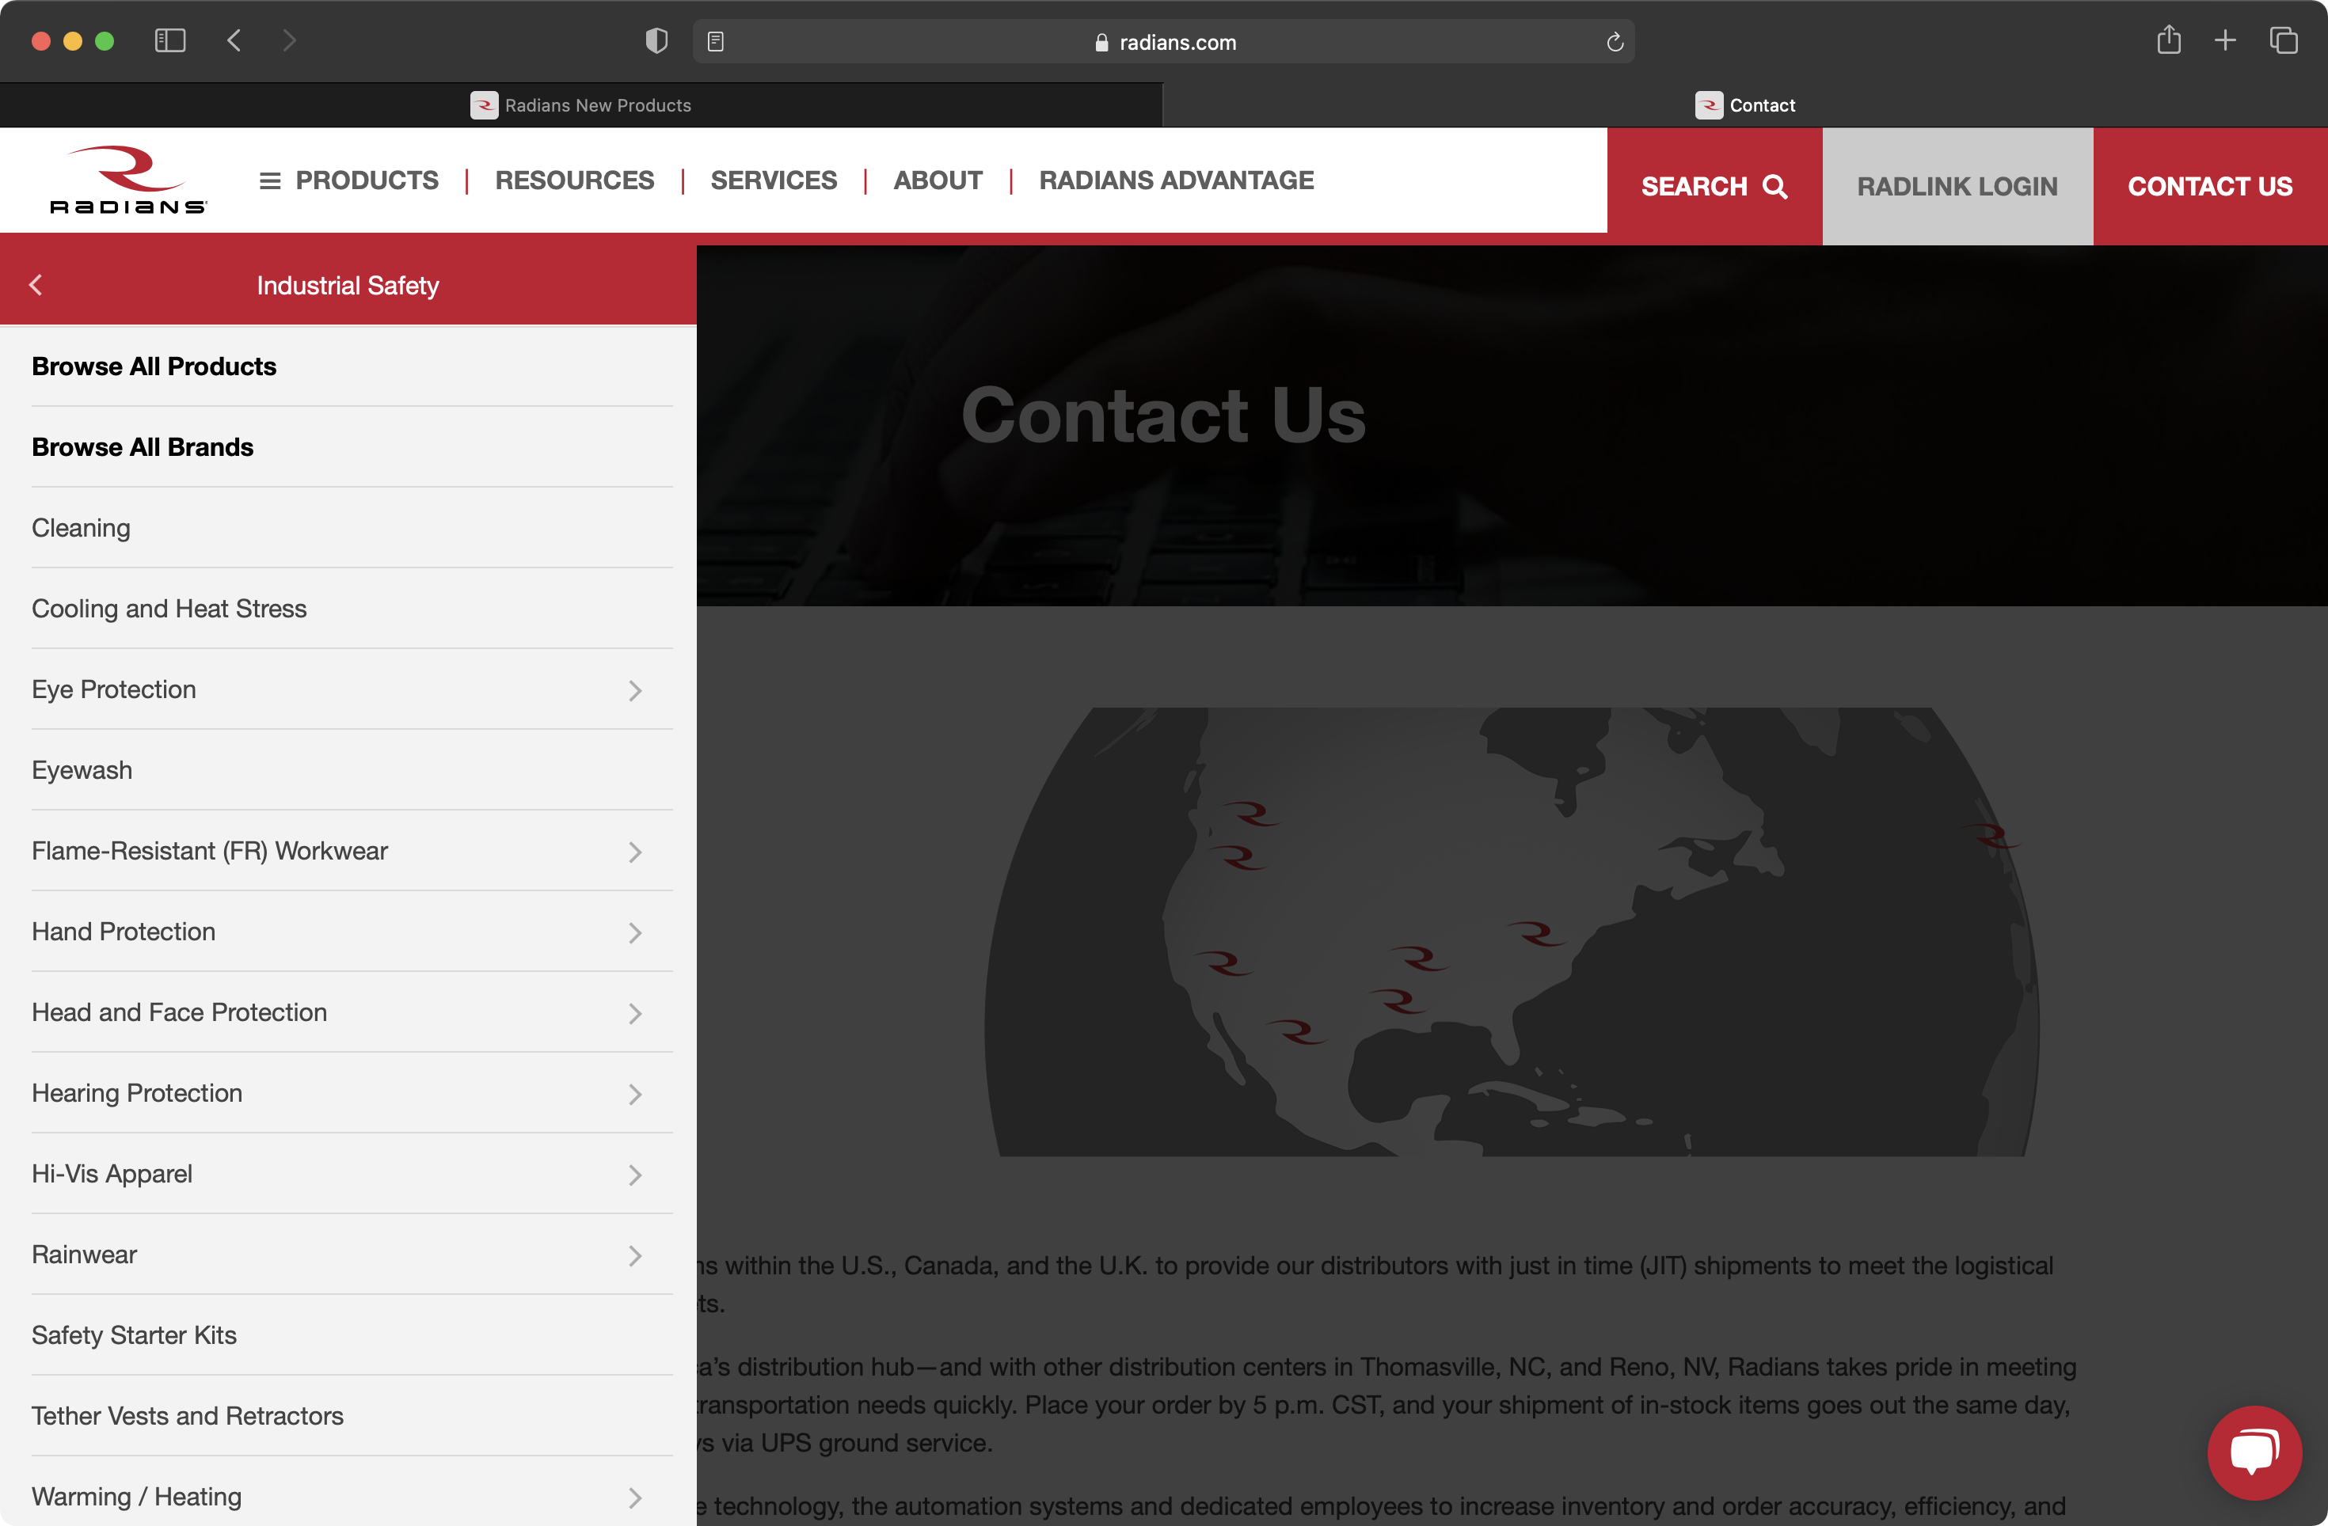Click the search magnifier icon
Screen dimensions: 2328x1526
click(x=1775, y=187)
